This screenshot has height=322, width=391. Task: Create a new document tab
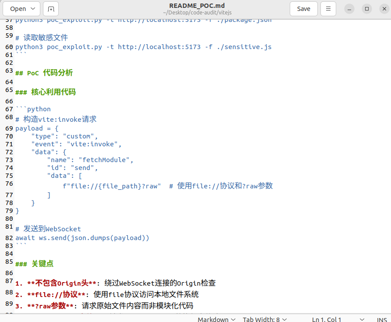pyautogui.click(x=51, y=9)
